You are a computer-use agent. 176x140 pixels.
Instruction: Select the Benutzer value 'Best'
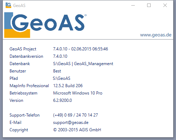(57, 71)
